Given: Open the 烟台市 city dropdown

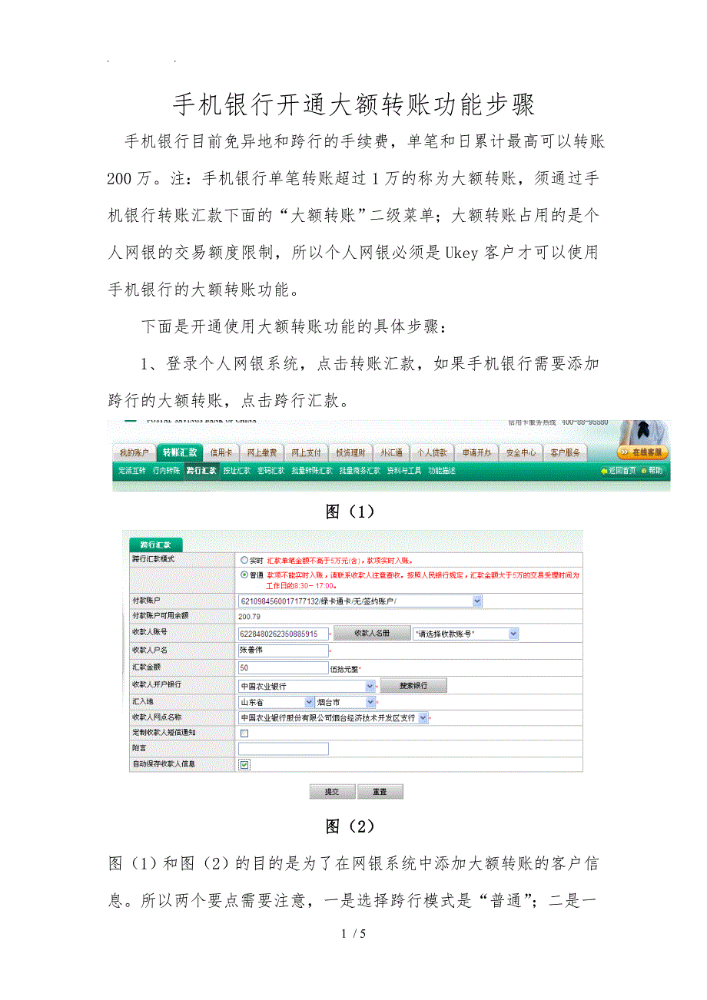Looking at the screenshot, I should click(370, 702).
